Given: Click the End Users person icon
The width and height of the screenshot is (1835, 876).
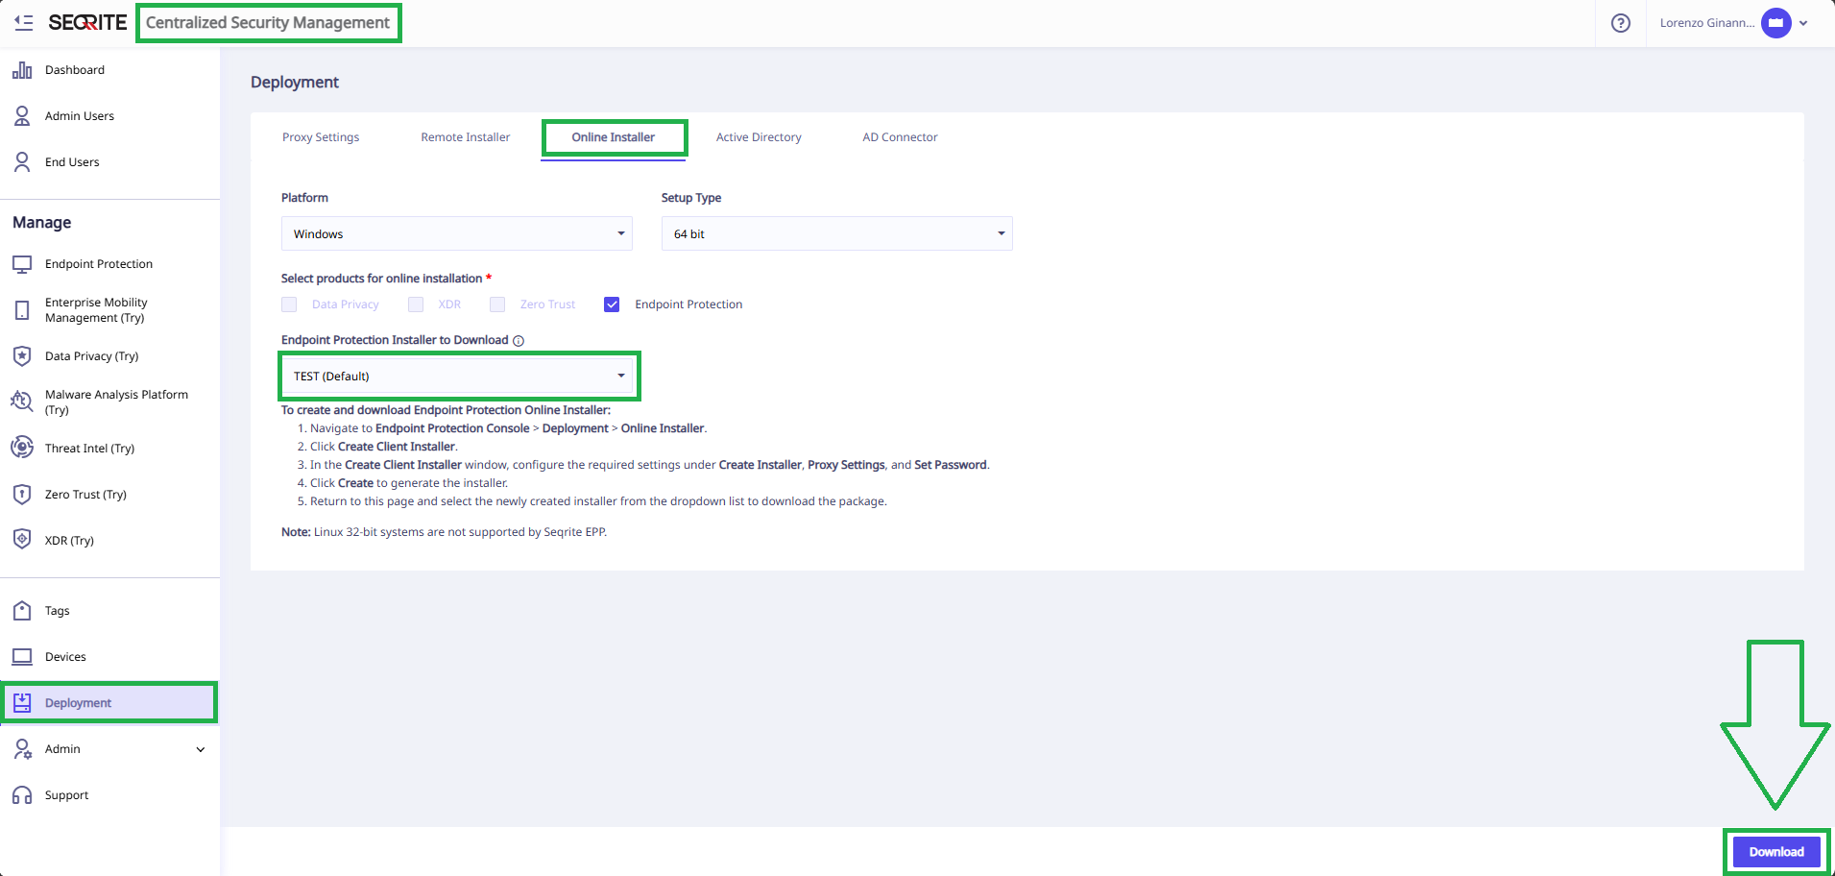Looking at the screenshot, I should (x=22, y=162).
